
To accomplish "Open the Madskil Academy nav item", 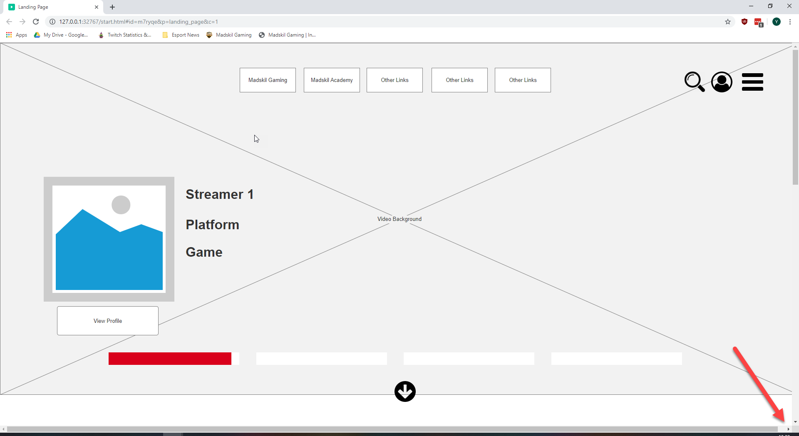I will point(331,80).
